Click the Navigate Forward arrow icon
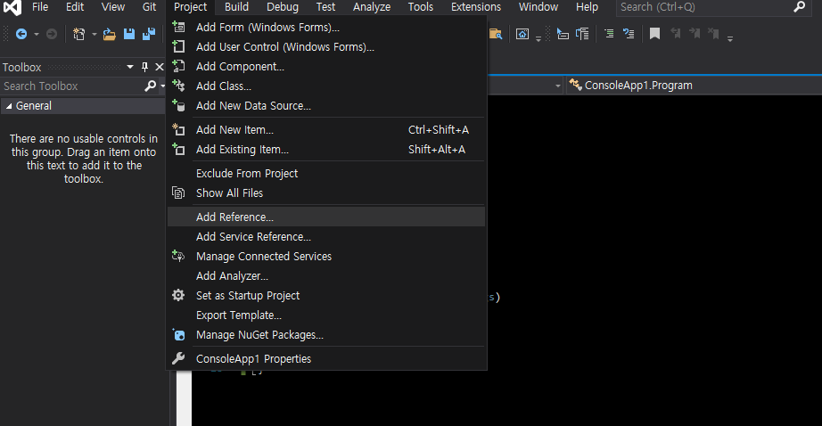This screenshot has height=426, width=822. pyautogui.click(x=52, y=34)
